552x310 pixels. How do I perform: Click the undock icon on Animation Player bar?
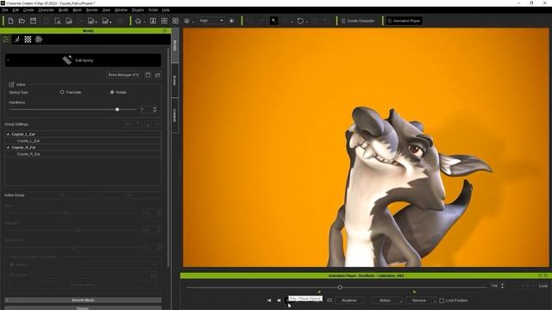540,276
